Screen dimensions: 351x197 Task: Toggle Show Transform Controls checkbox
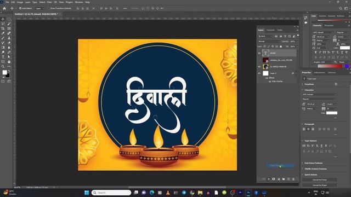[x=49, y=8]
